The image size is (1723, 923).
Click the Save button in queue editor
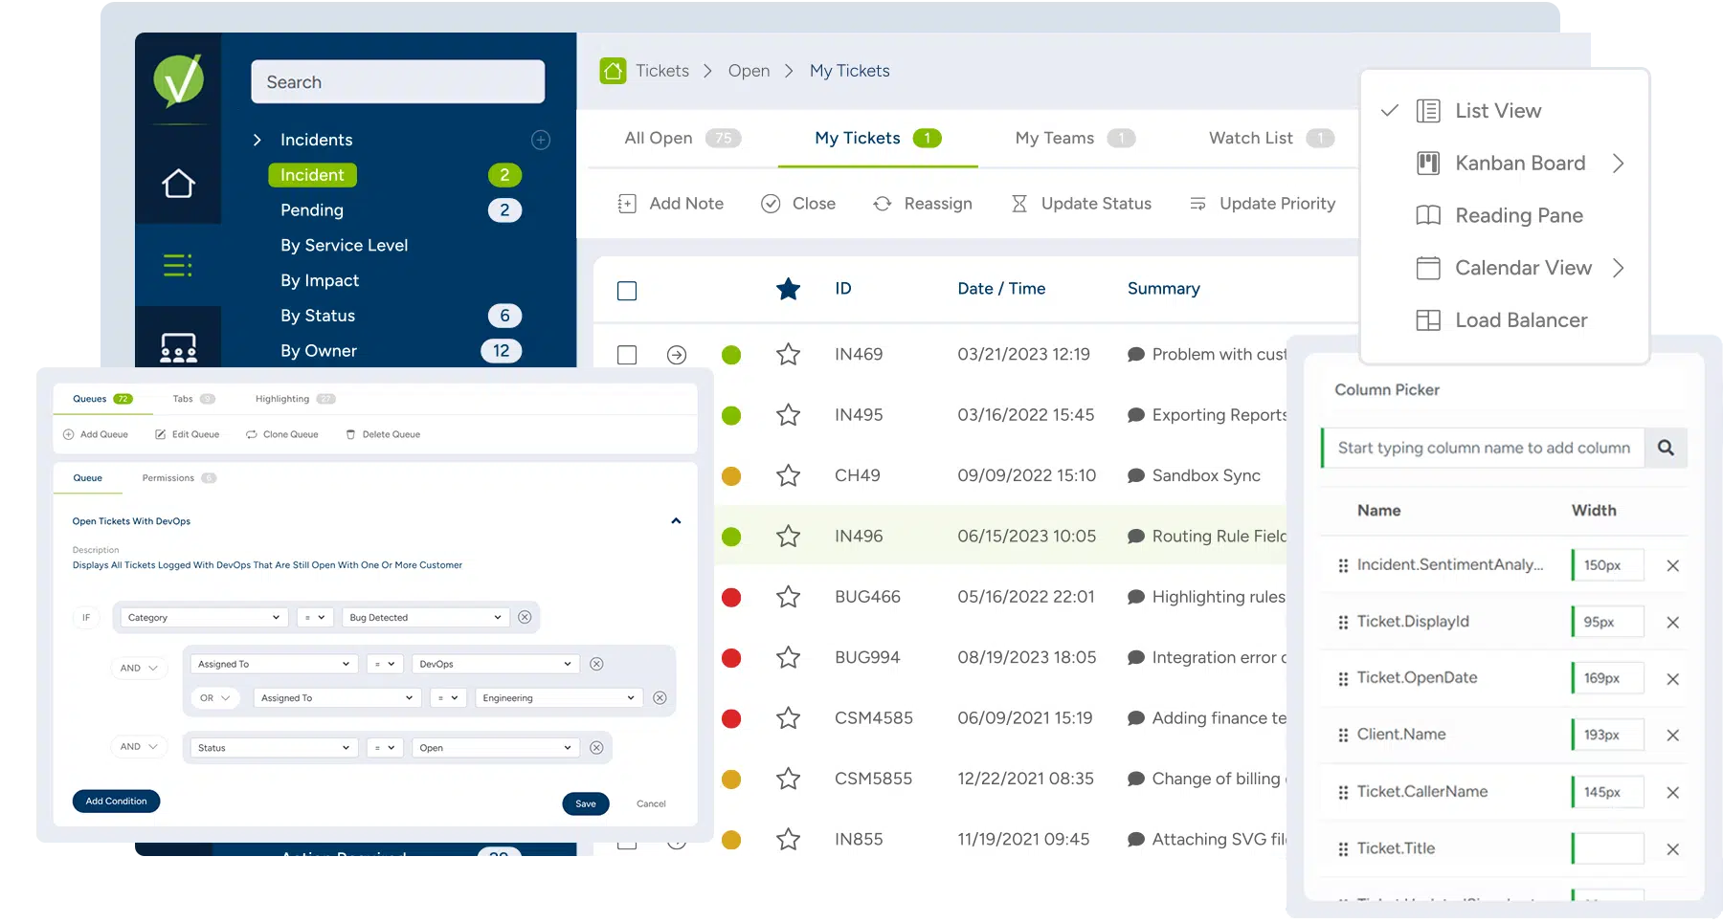click(x=586, y=803)
